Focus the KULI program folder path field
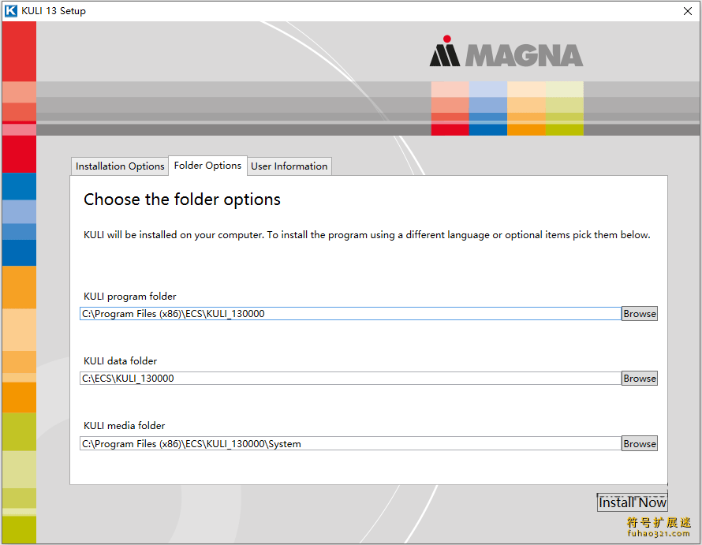 pos(350,313)
